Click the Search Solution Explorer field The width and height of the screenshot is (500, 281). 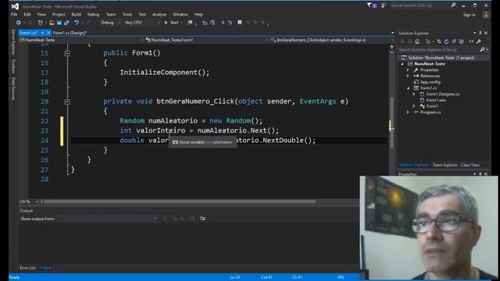click(x=438, y=50)
